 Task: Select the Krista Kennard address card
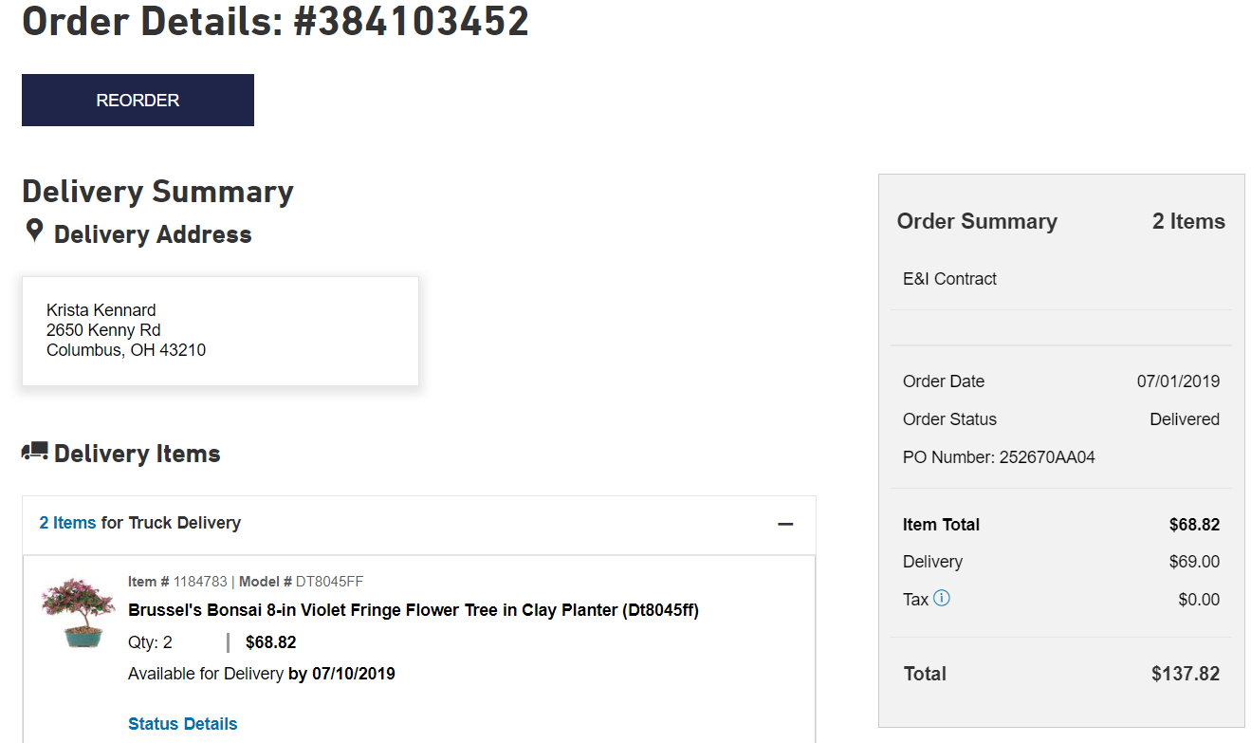220,331
